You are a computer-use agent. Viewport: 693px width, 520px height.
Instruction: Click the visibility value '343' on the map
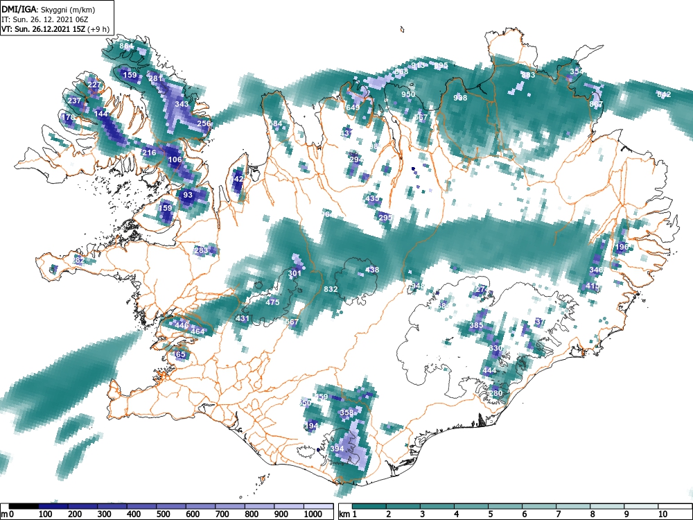click(x=182, y=105)
